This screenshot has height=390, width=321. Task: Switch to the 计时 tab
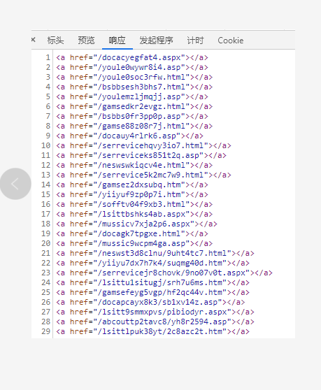click(x=195, y=41)
